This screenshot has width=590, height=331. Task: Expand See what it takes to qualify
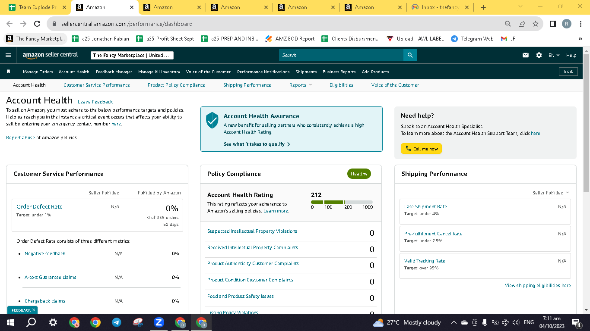click(257, 144)
